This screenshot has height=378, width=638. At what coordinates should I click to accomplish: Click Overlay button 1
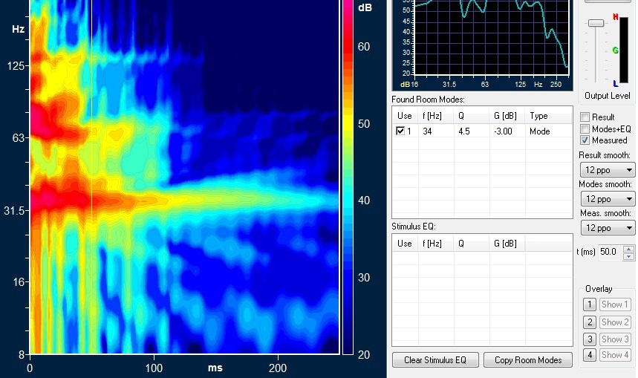pyautogui.click(x=588, y=304)
